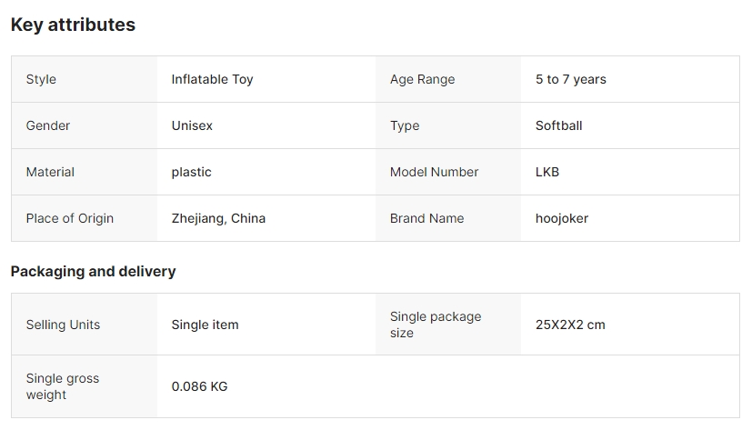The width and height of the screenshot is (752, 440).
Task: Click the Key attributes heading
Action: pos(73,25)
